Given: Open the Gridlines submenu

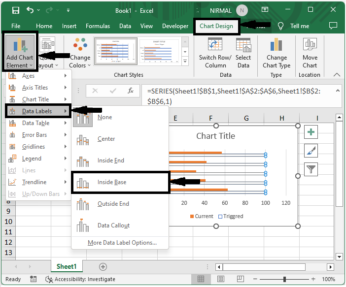Looking at the screenshot, I should coord(38,147).
